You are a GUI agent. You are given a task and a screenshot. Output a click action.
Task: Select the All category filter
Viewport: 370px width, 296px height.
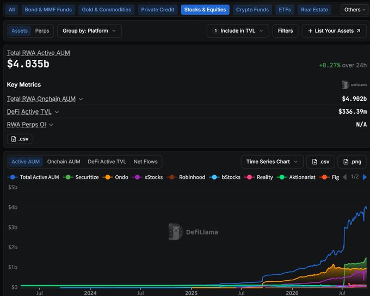[11, 10]
